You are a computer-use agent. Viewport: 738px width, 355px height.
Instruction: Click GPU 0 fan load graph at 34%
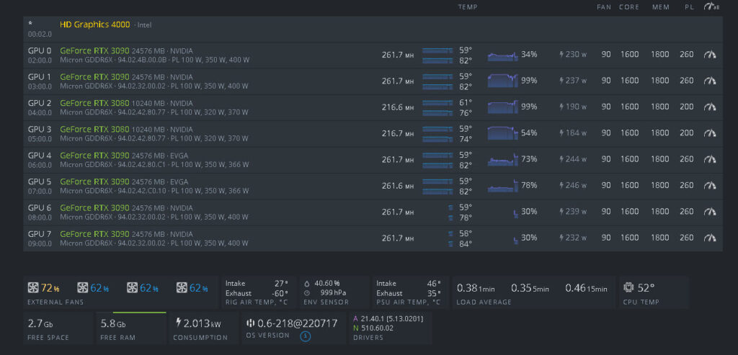502,55
